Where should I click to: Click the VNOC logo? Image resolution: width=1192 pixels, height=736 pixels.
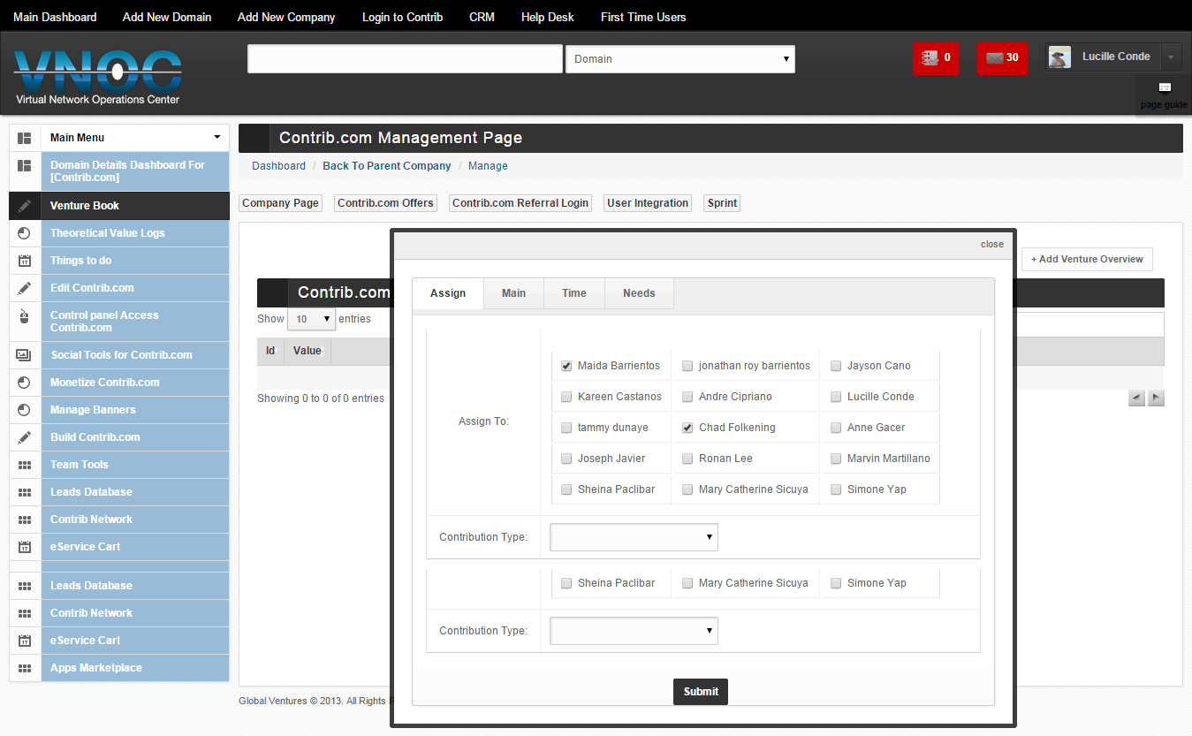pyautogui.click(x=97, y=77)
